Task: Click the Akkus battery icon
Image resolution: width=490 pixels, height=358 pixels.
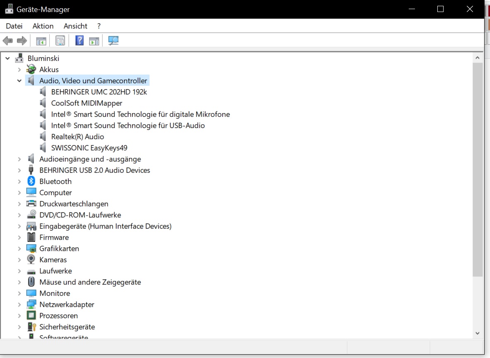Action: pyautogui.click(x=31, y=69)
